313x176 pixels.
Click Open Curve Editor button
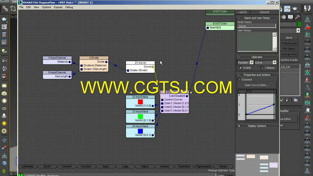pos(257,85)
